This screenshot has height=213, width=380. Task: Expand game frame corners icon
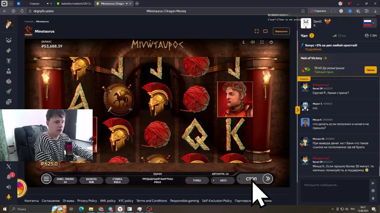click(256, 31)
